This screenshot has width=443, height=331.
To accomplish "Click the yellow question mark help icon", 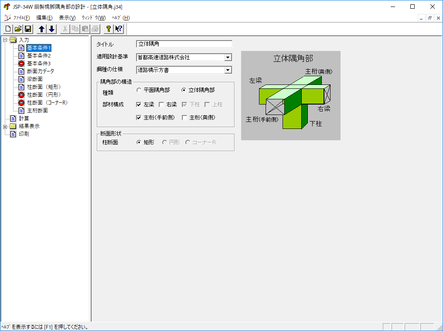I will (x=109, y=29).
